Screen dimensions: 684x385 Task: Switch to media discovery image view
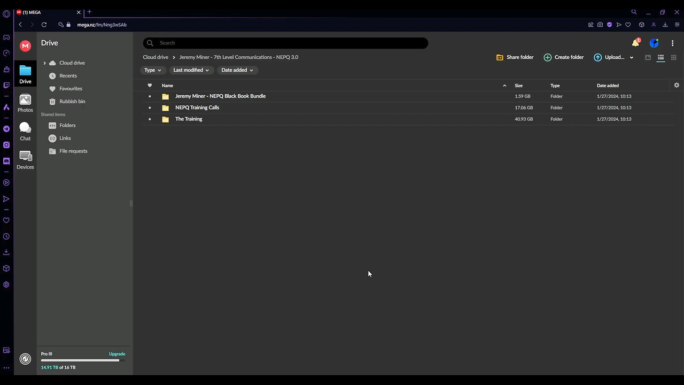[x=648, y=57]
